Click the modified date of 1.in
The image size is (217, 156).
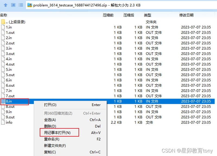pos(196,27)
